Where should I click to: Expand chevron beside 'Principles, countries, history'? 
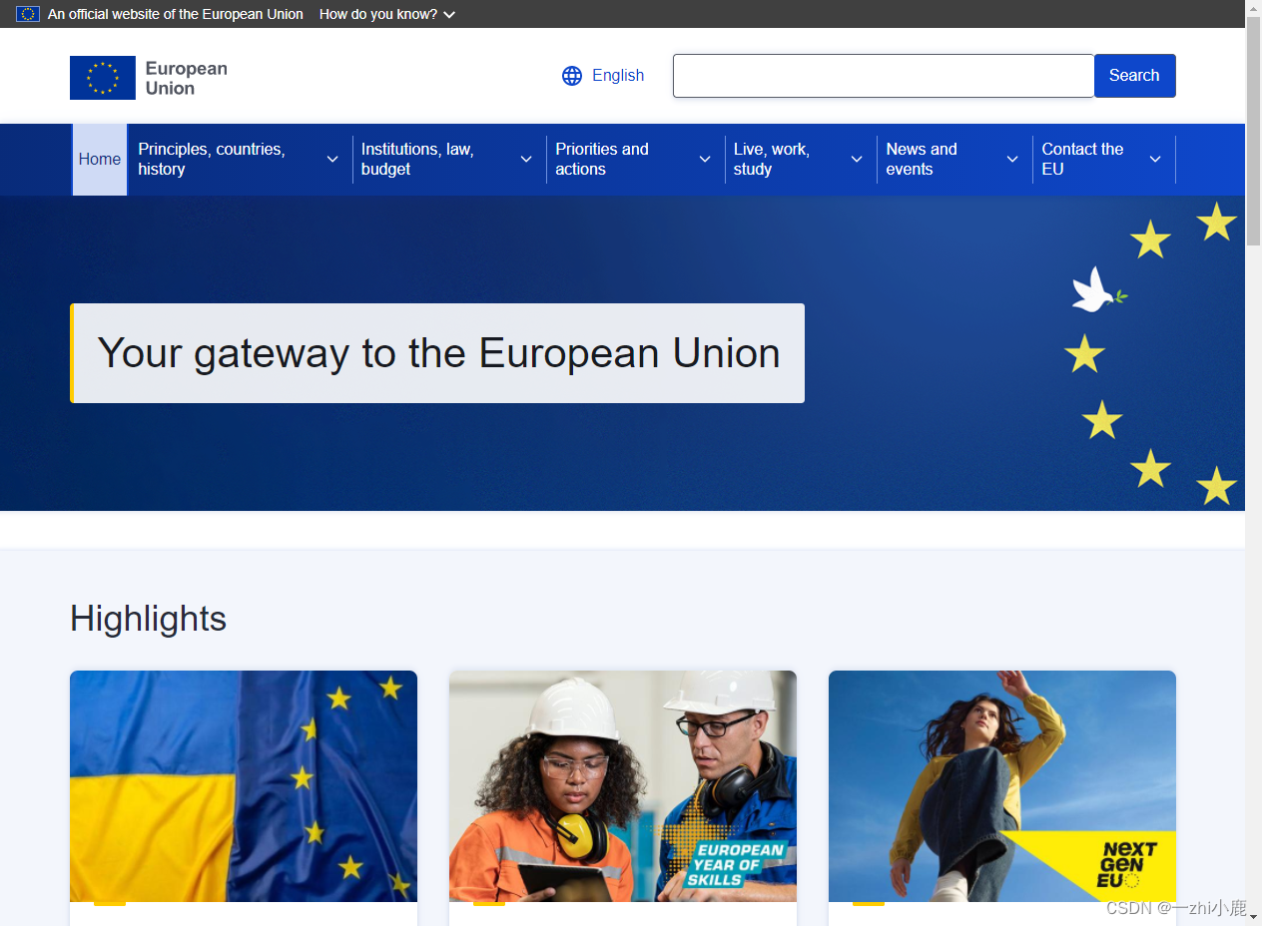point(332,160)
